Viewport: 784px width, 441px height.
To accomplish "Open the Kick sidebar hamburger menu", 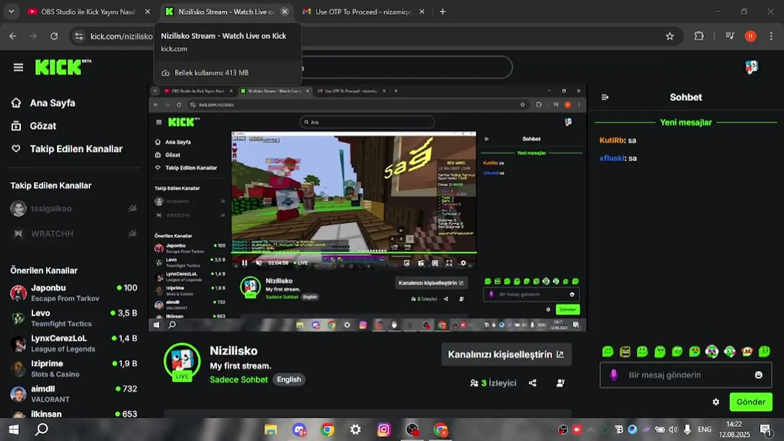I will [18, 67].
